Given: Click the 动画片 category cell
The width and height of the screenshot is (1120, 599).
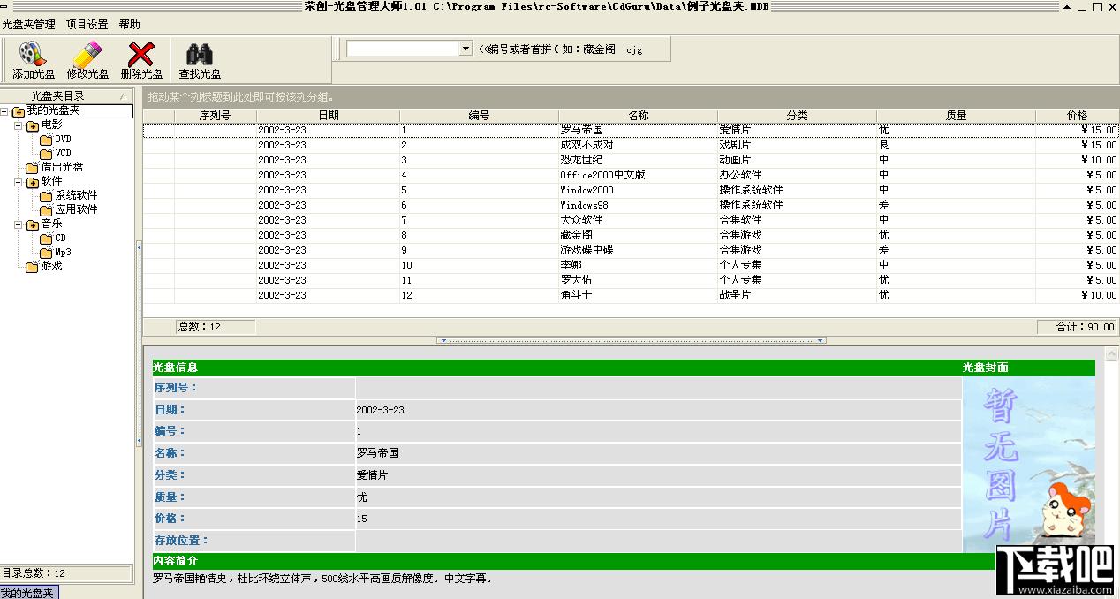Looking at the screenshot, I should coord(797,160).
